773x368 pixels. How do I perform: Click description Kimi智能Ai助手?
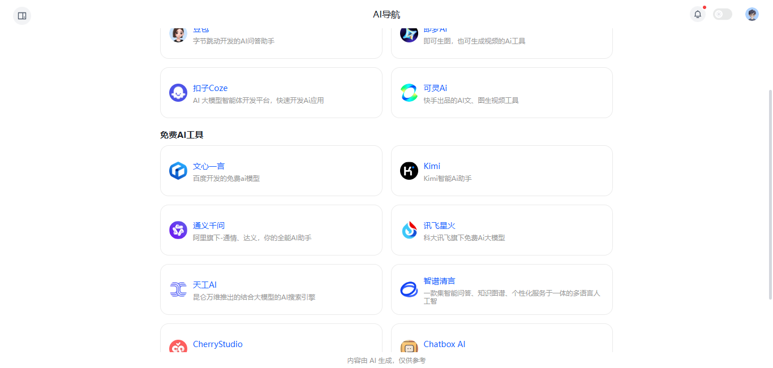(448, 179)
